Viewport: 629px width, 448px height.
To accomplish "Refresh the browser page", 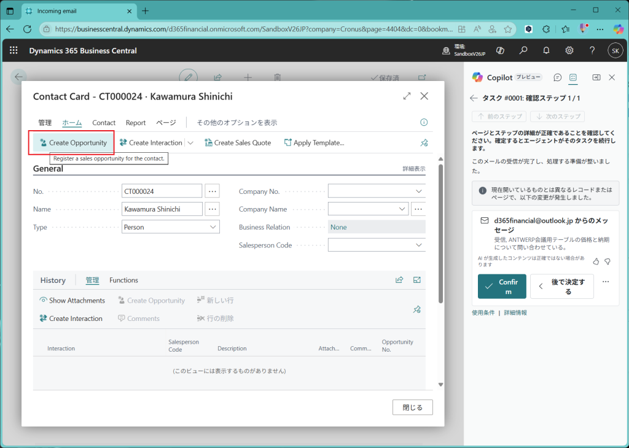I will 27,29.
